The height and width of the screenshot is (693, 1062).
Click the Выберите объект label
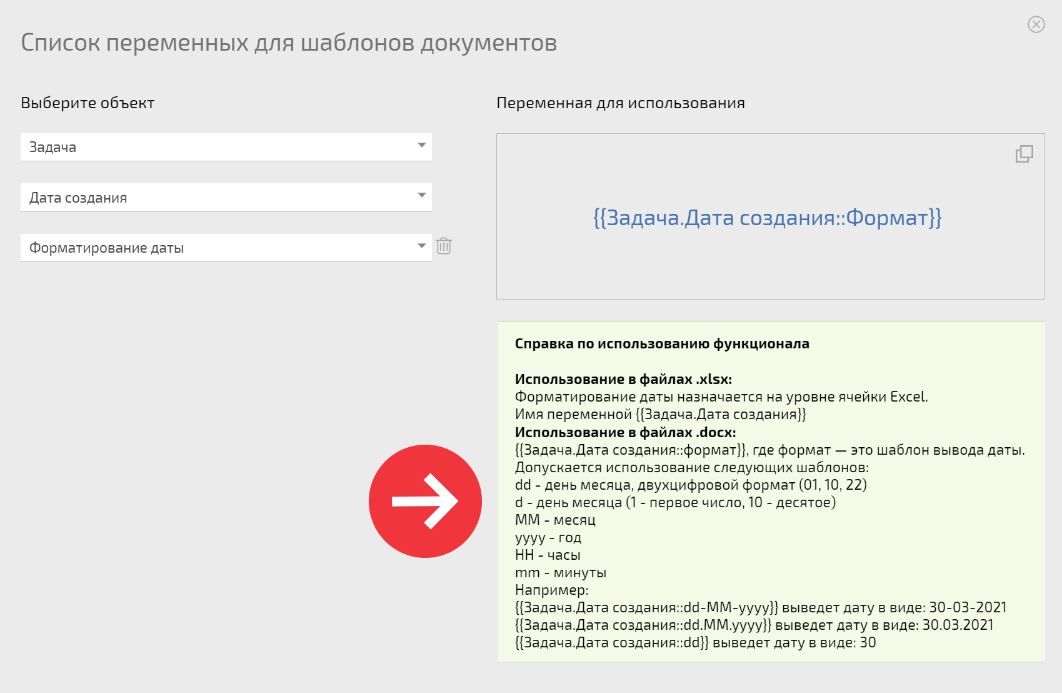[88, 103]
